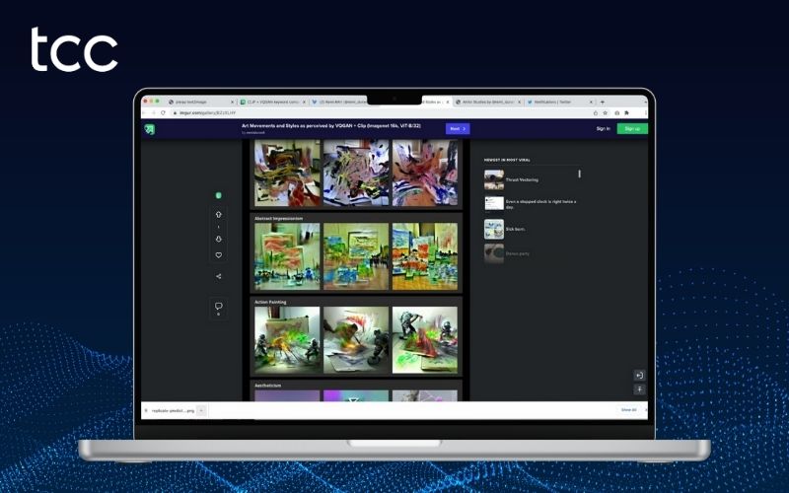Open the Thrust Vectoring sidebar post
The height and width of the screenshot is (493, 789).
(x=522, y=179)
